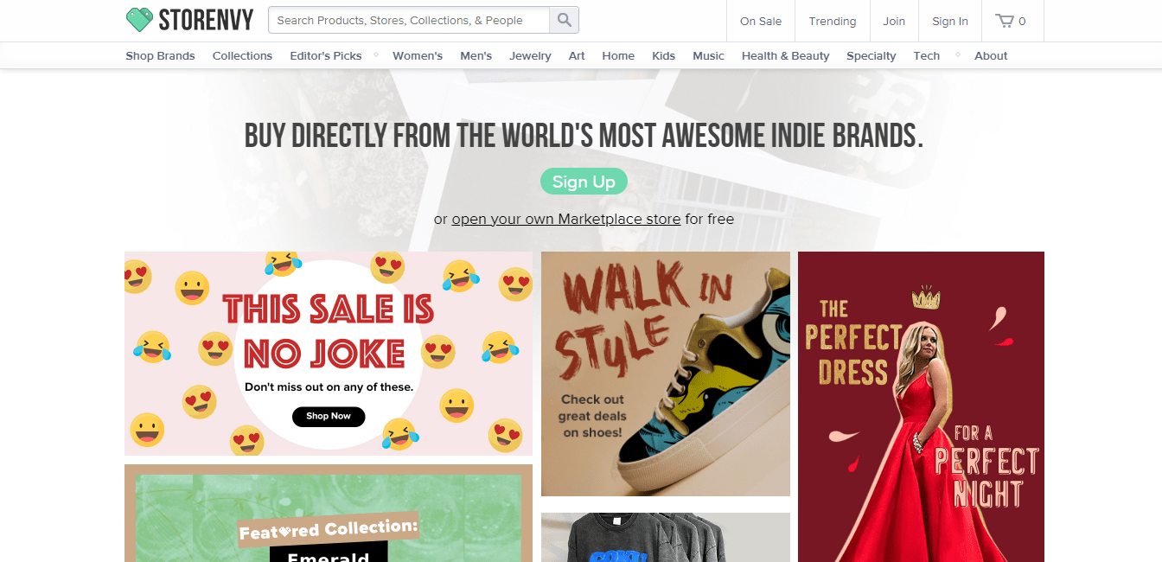Select the Kids category
The width and height of the screenshot is (1162, 562).
pos(663,55)
